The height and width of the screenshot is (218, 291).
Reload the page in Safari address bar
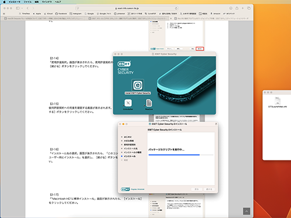(176, 8)
